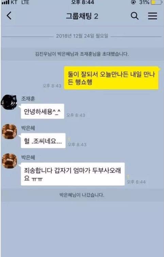Tap the 초대했습니다 invitation notice
The width and height of the screenshot is (164, 257).
coord(82,54)
